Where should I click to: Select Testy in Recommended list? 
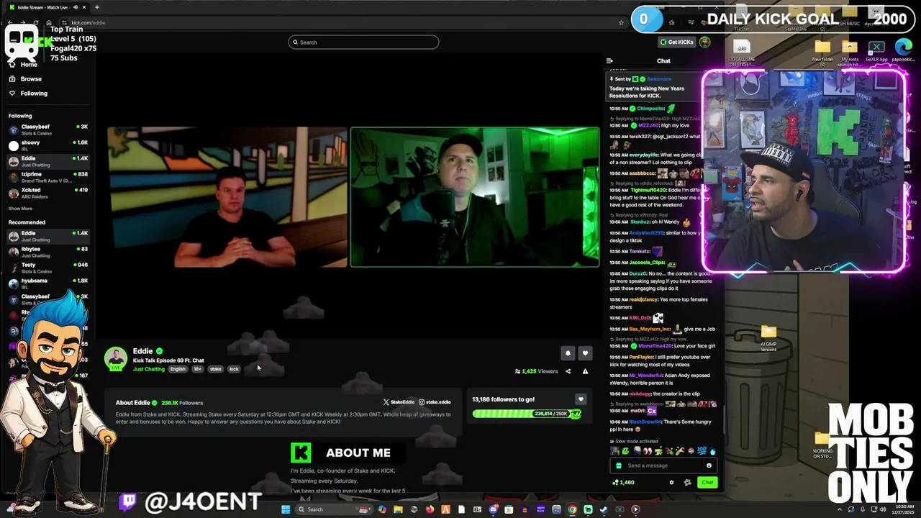pyautogui.click(x=47, y=268)
